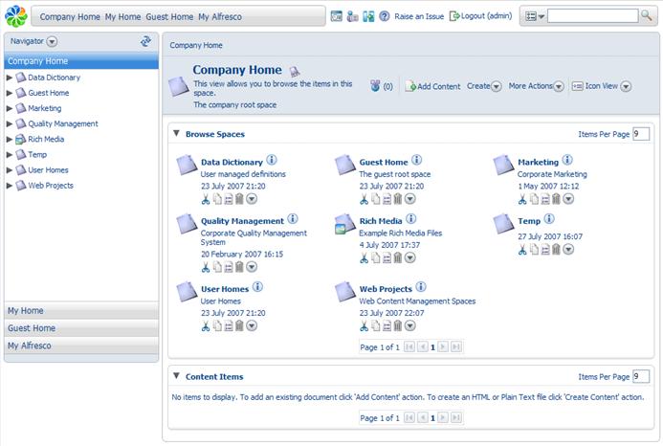Open the Quality Management space link
This screenshot has width=663, height=446.
(242, 221)
